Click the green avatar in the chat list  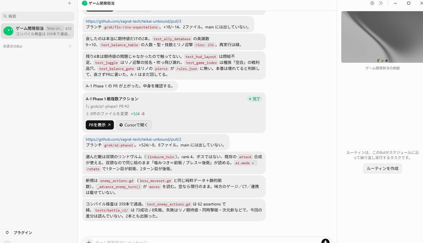[8, 31]
